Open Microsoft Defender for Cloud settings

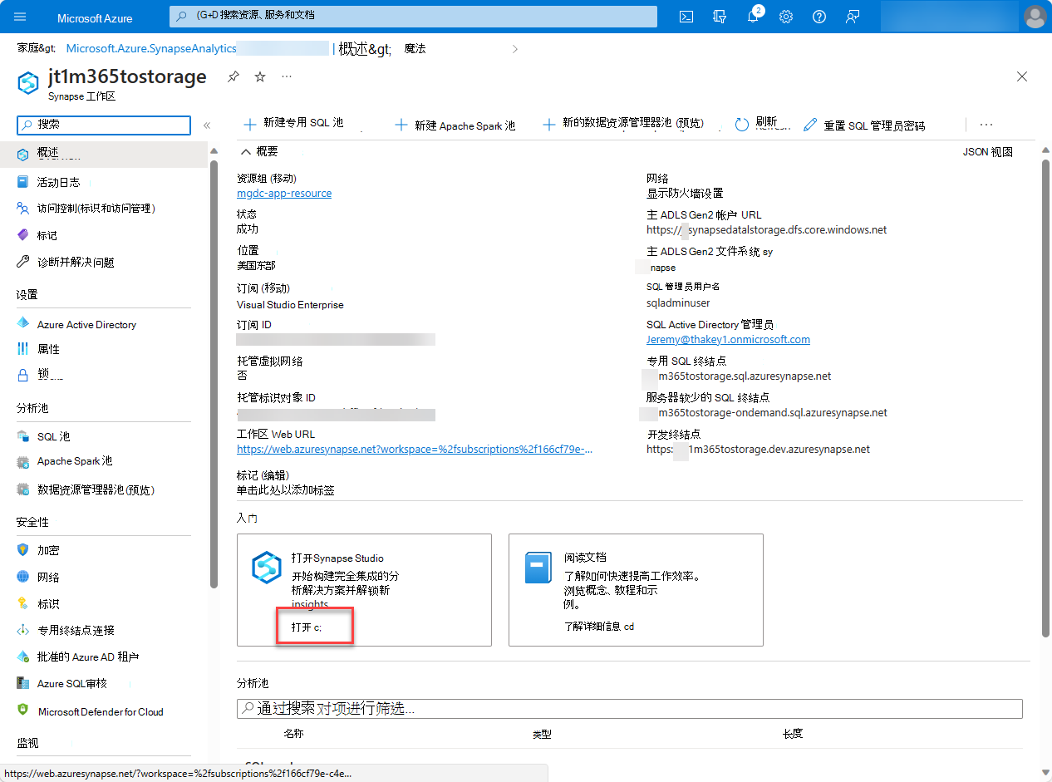click(x=101, y=711)
